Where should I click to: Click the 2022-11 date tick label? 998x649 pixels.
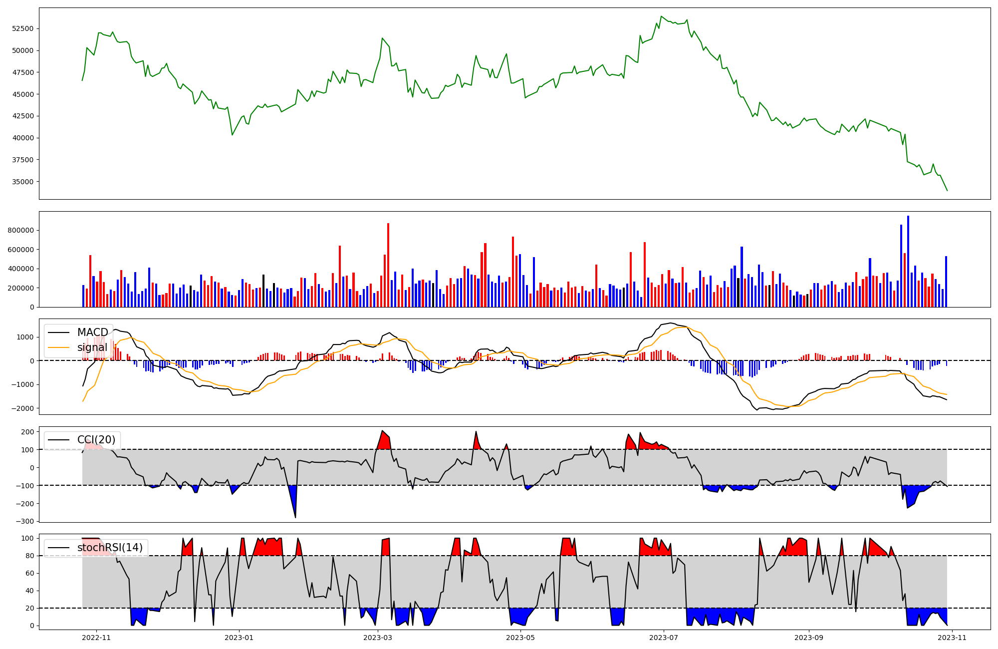tap(96, 638)
